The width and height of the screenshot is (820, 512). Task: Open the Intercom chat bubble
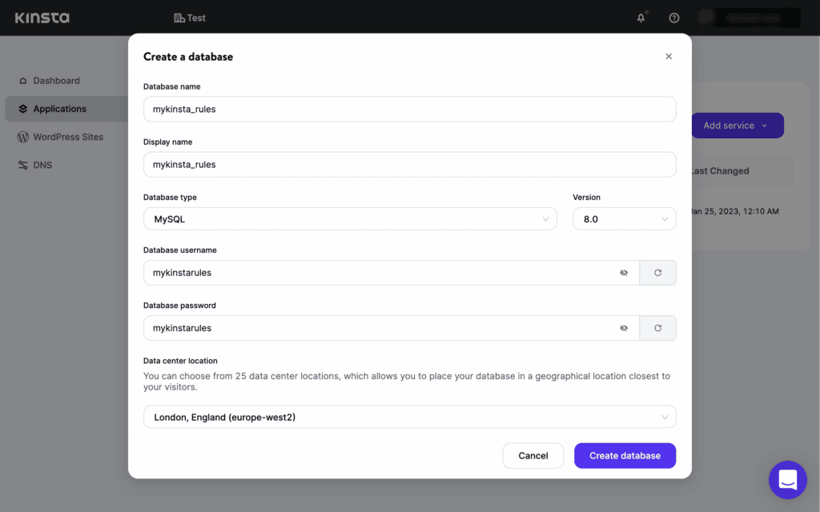point(787,479)
